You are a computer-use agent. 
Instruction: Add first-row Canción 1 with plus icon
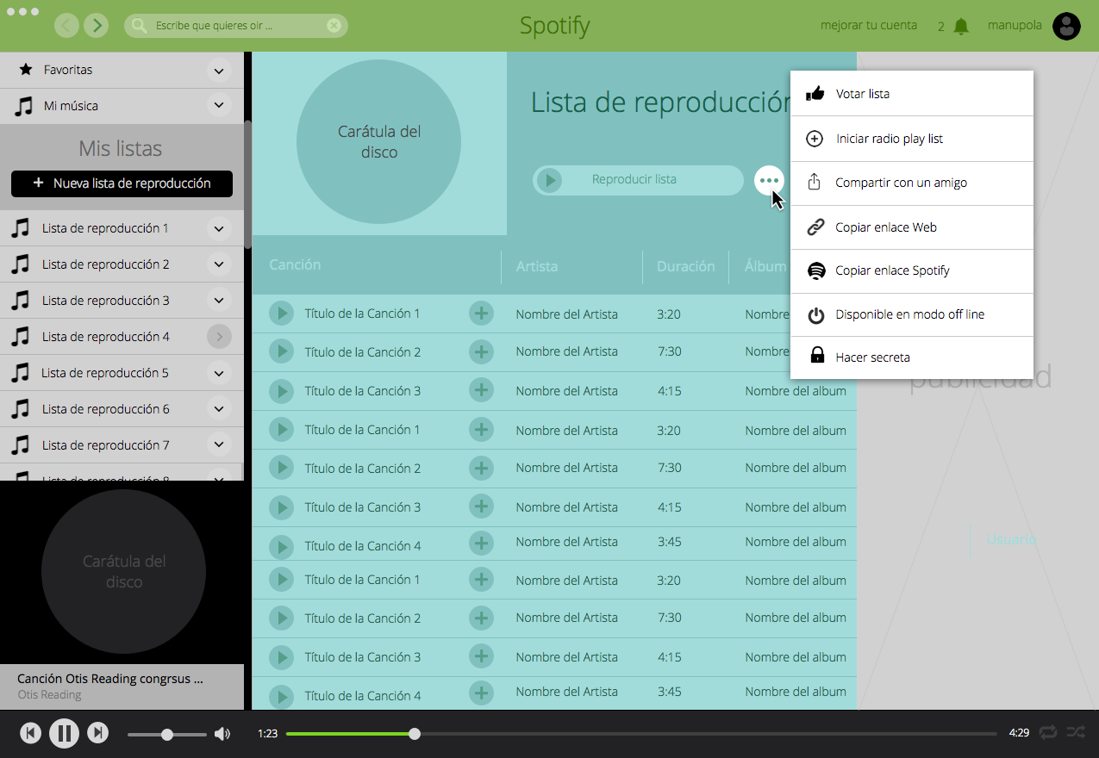tap(481, 313)
